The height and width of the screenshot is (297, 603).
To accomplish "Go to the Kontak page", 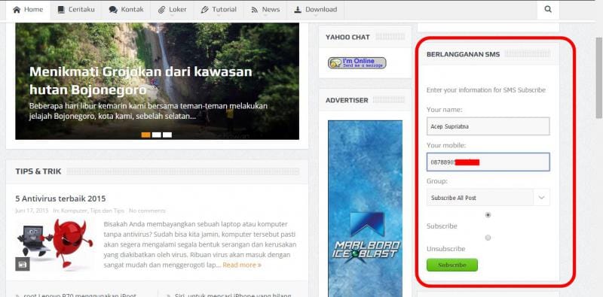I will click(126, 10).
